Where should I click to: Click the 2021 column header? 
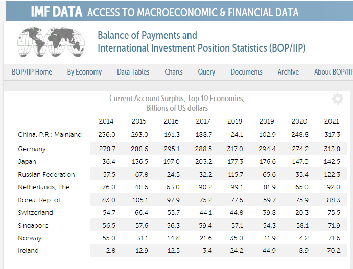[332, 121]
